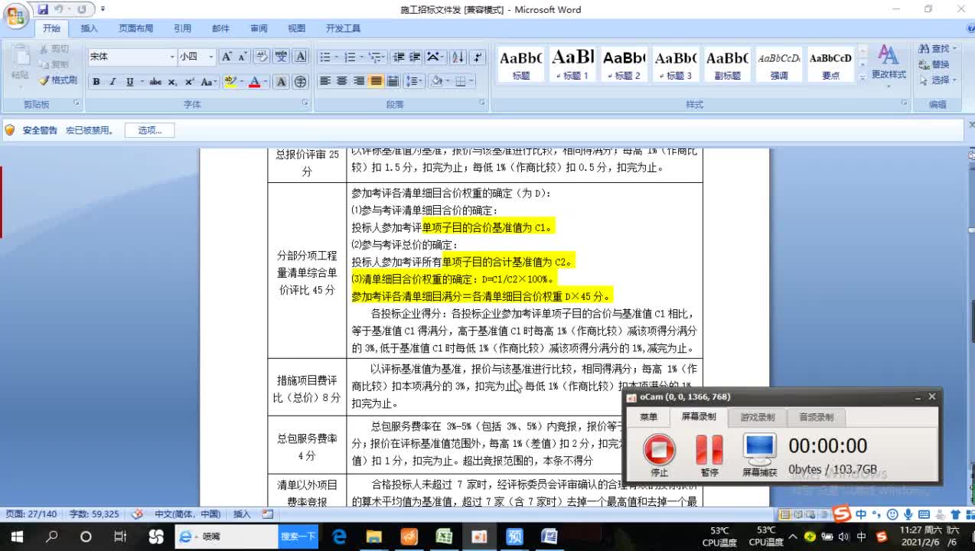Align text left
Screen dimensions: 975x551
pos(325,81)
